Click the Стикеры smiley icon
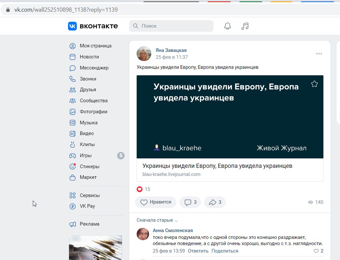Viewport: 340px width, 260px height. click(73, 166)
